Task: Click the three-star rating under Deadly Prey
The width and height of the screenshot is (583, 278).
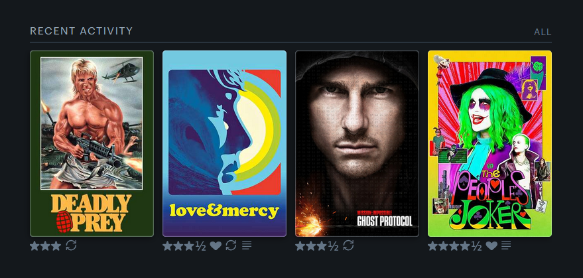Action: 45,246
